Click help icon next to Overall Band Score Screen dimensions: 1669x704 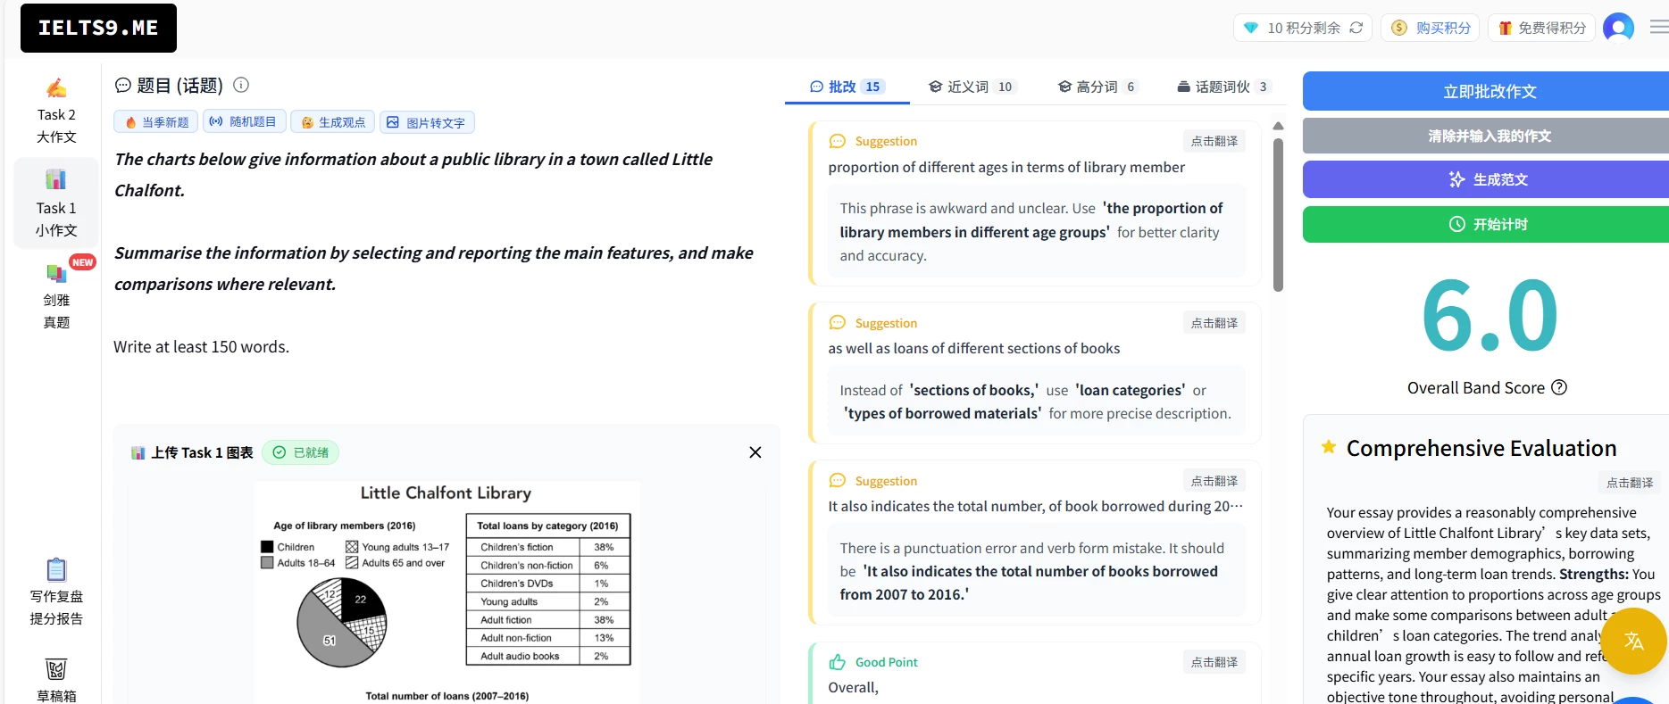pos(1559,388)
